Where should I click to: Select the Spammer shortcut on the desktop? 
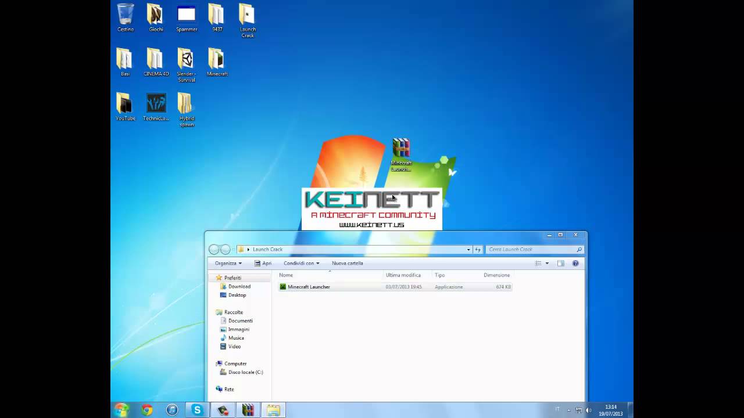point(187,17)
